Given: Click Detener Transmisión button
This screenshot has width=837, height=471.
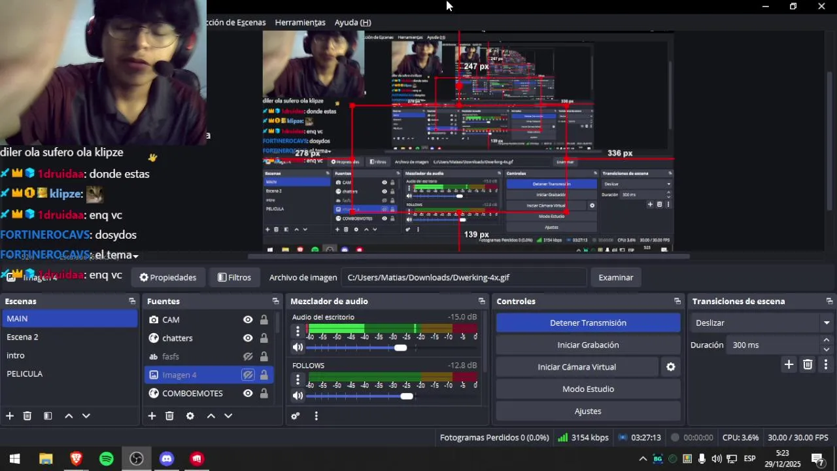Looking at the screenshot, I should coord(588,323).
